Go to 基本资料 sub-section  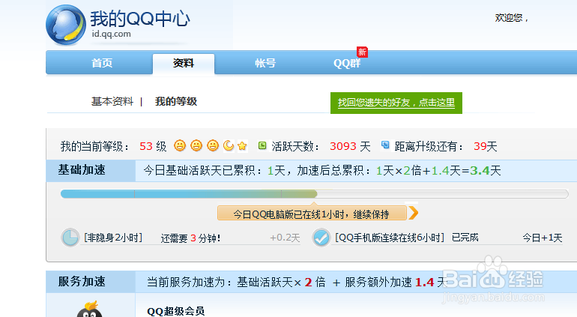pyautogui.click(x=112, y=101)
